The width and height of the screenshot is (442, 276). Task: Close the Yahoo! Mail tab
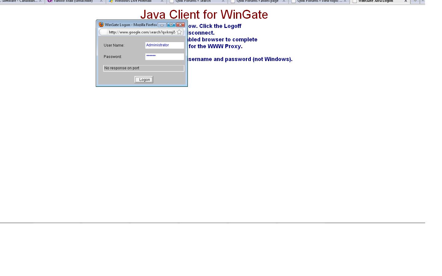(x=101, y=1)
